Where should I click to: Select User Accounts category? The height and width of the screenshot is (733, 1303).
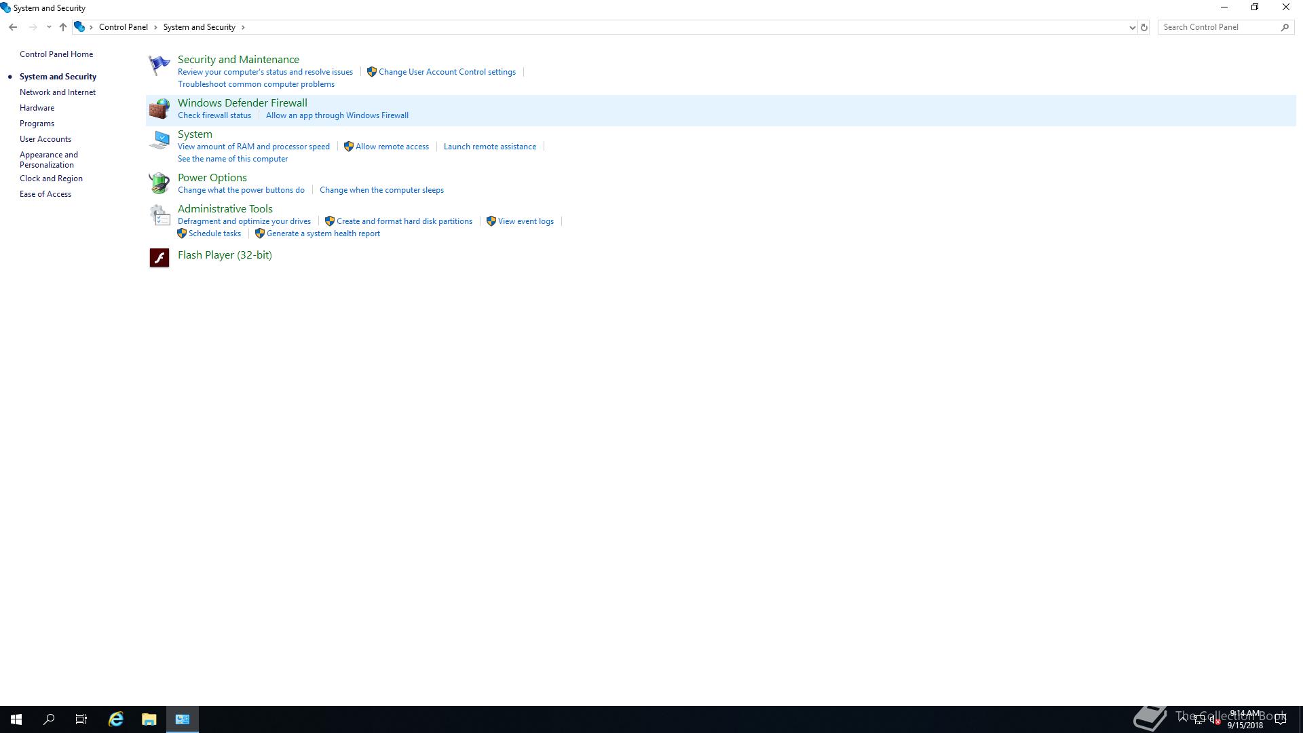tap(45, 139)
